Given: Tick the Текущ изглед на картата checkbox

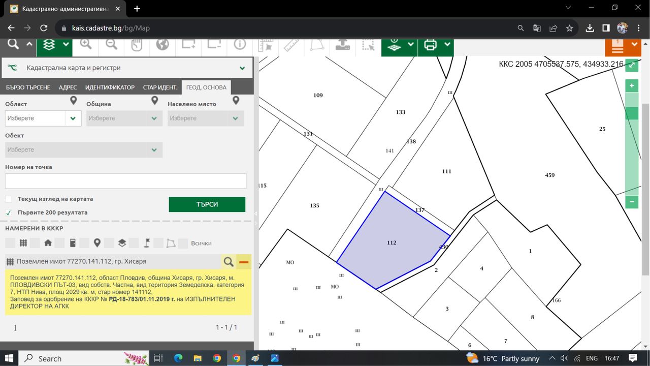Looking at the screenshot, I should pyautogui.click(x=9, y=199).
